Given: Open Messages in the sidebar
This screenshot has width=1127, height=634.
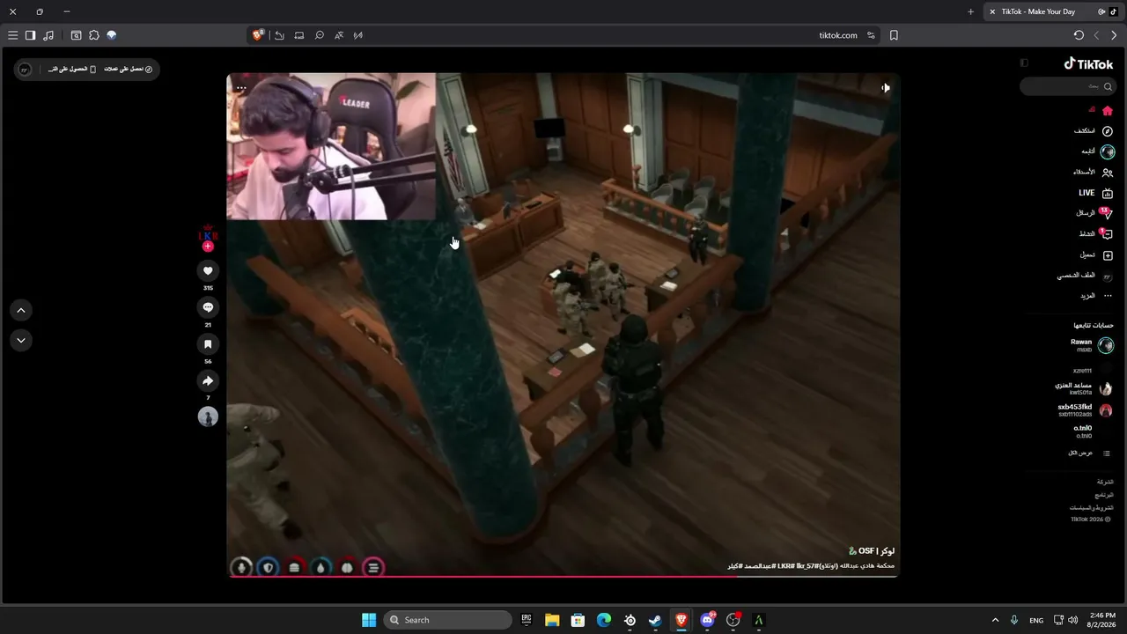Looking at the screenshot, I should pos(1094,213).
